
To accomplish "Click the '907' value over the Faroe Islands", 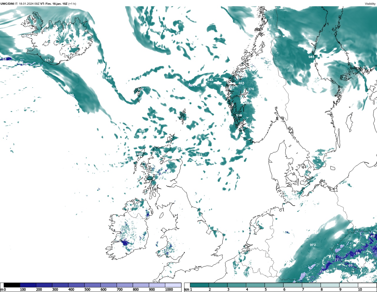I will pos(141,89).
